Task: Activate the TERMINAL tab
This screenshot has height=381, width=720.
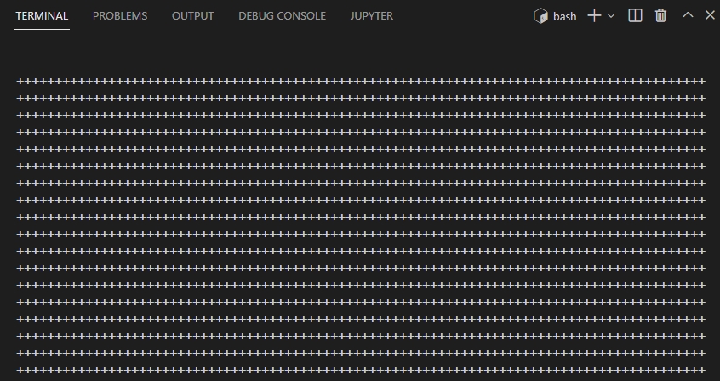Action: 42,16
